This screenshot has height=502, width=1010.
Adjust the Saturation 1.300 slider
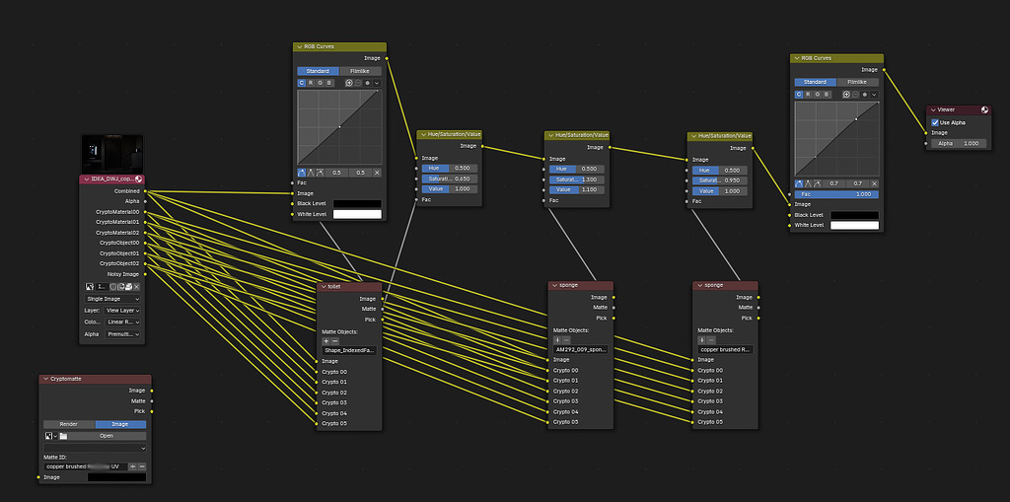coord(577,179)
